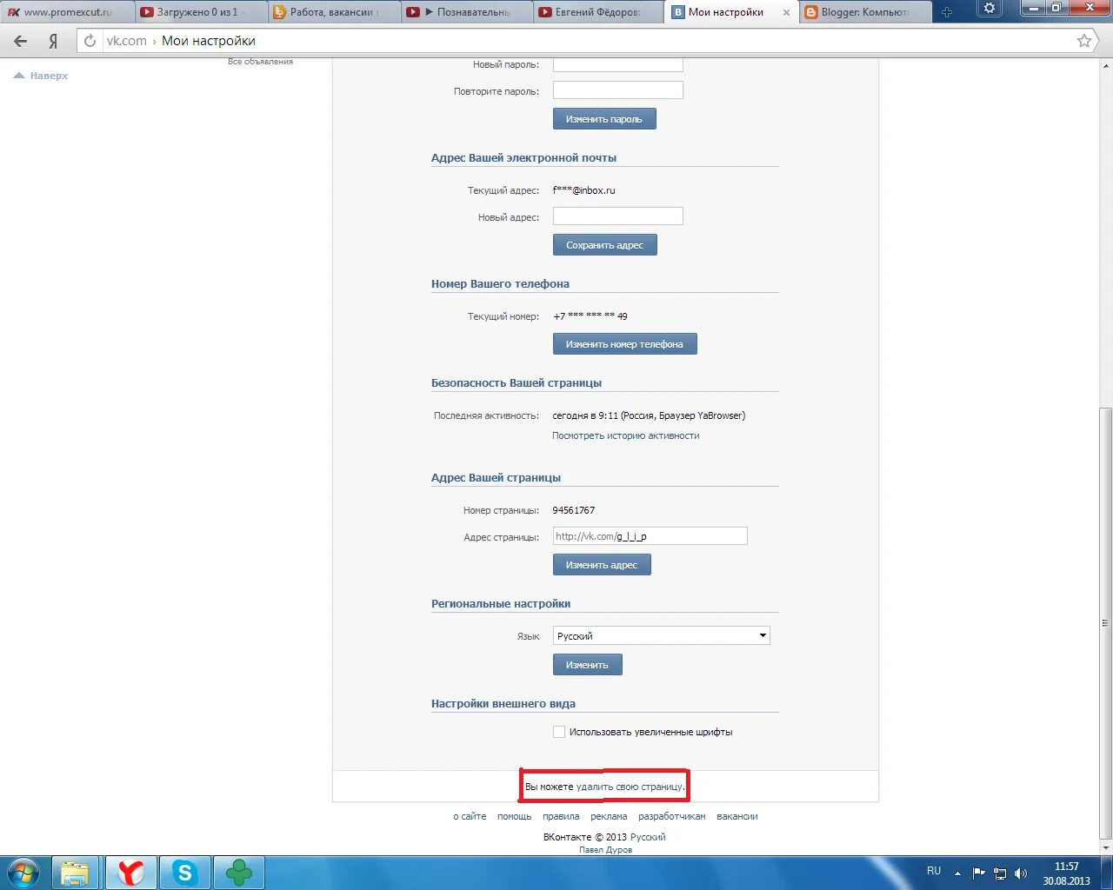The height and width of the screenshot is (890, 1113).
Task: Focus the Адрес страницы input field
Action: (650, 536)
